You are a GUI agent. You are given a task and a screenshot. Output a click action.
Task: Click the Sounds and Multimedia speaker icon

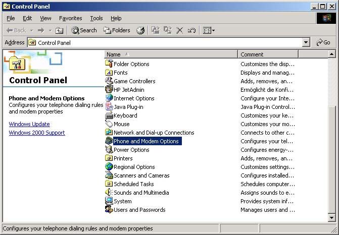click(109, 192)
